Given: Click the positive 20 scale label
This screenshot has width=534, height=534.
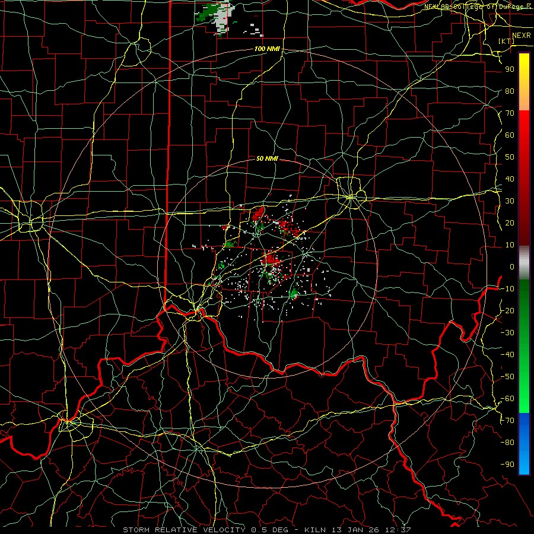Looking at the screenshot, I should click(x=510, y=223).
